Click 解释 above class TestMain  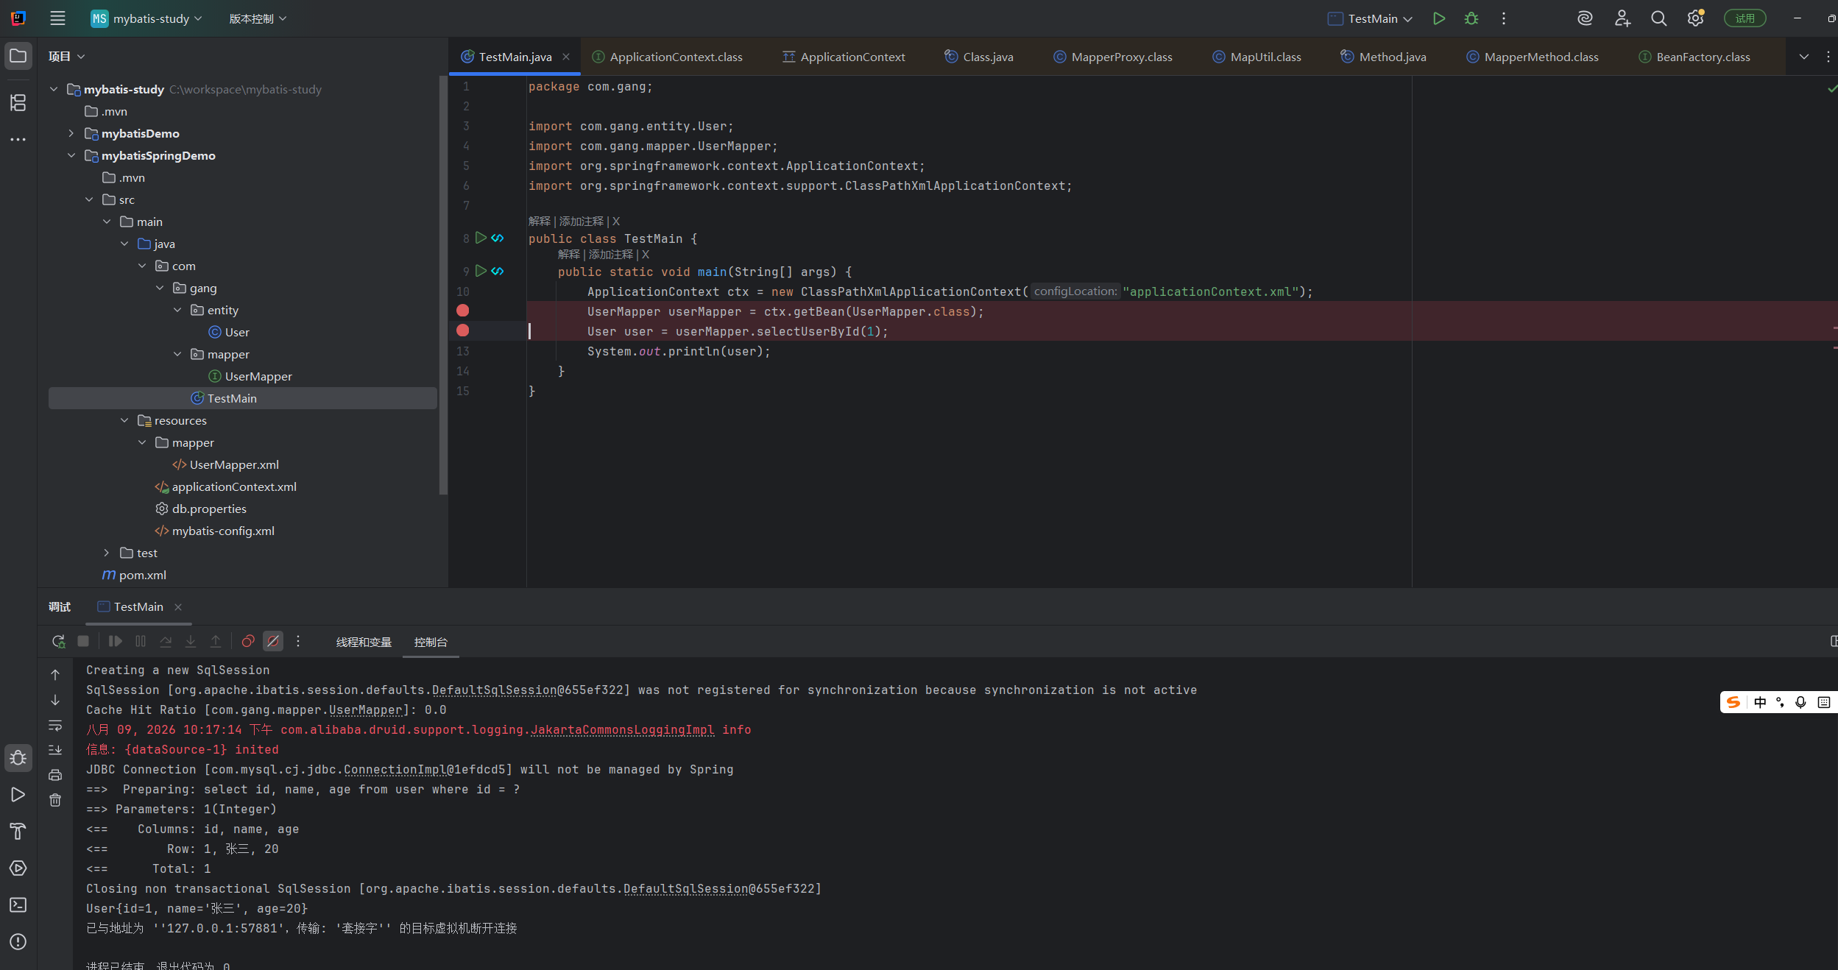click(x=540, y=222)
